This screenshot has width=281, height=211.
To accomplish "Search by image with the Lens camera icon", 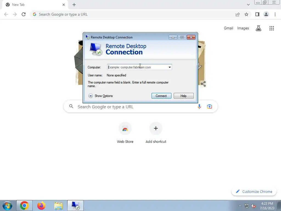I will [209, 107].
